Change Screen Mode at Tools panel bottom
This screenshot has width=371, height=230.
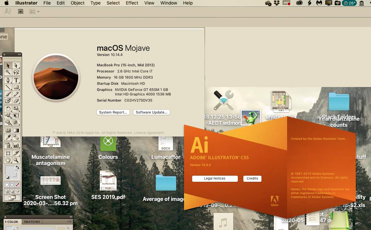12,198
